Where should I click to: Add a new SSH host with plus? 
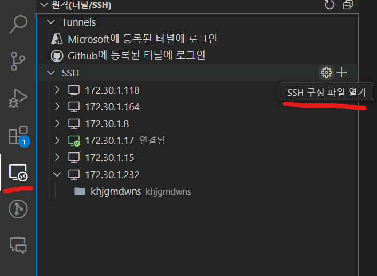click(x=341, y=72)
